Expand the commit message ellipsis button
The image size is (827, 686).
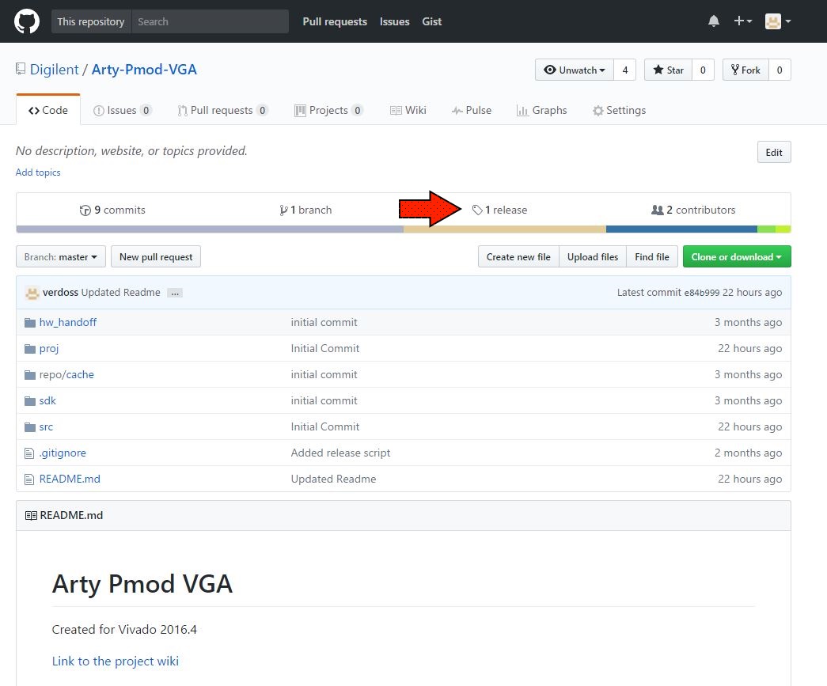pos(175,293)
